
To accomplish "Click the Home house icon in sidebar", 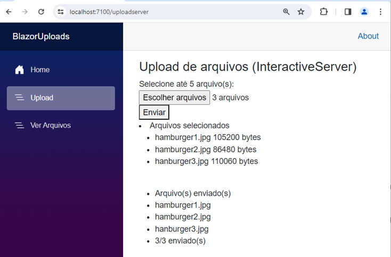I will (20, 70).
